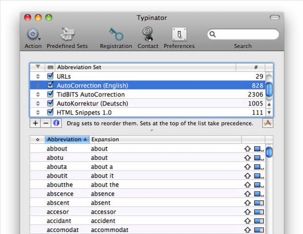Toggle word-match icon for abscent

(259, 203)
